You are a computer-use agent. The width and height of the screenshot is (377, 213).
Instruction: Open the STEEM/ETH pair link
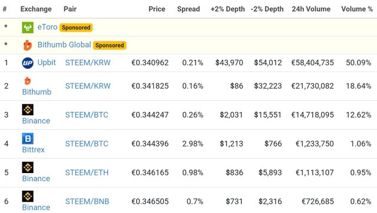[x=87, y=172]
